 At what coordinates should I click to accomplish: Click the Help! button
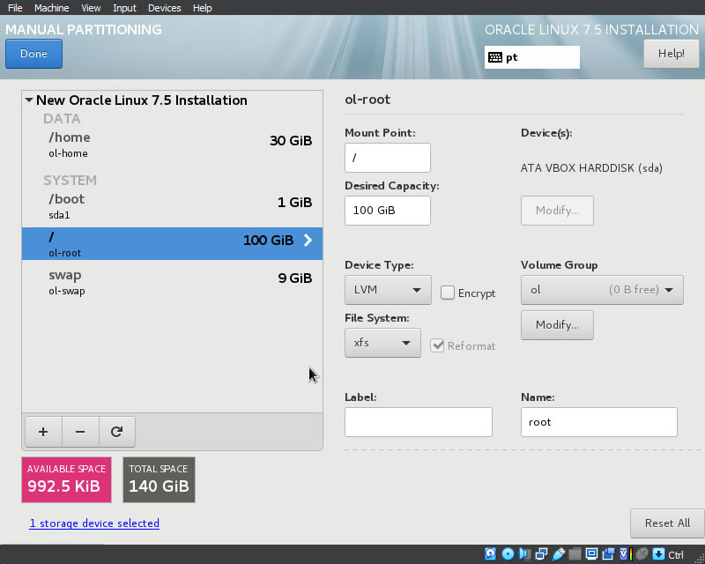pos(672,54)
